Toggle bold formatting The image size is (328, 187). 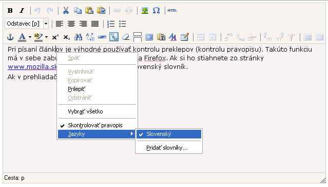click(10, 10)
